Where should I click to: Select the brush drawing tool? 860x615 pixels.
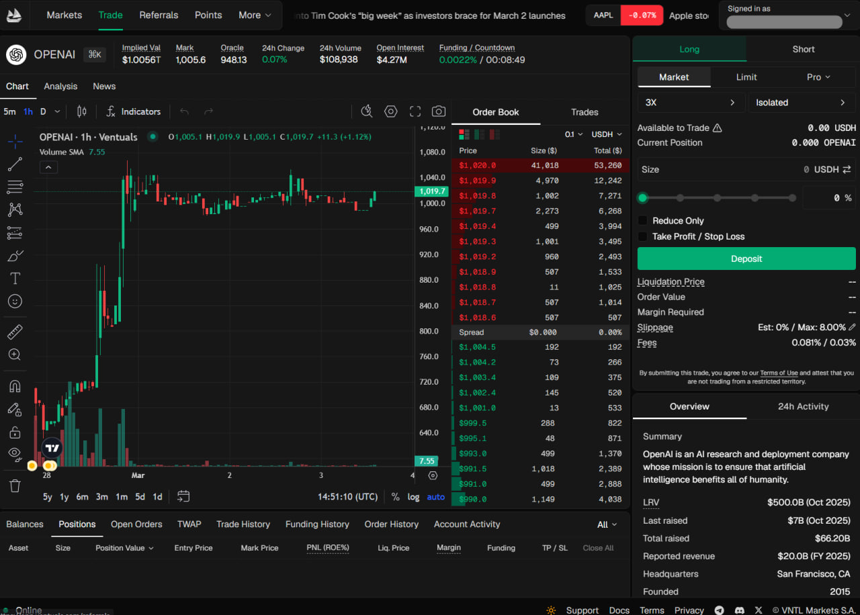point(15,256)
